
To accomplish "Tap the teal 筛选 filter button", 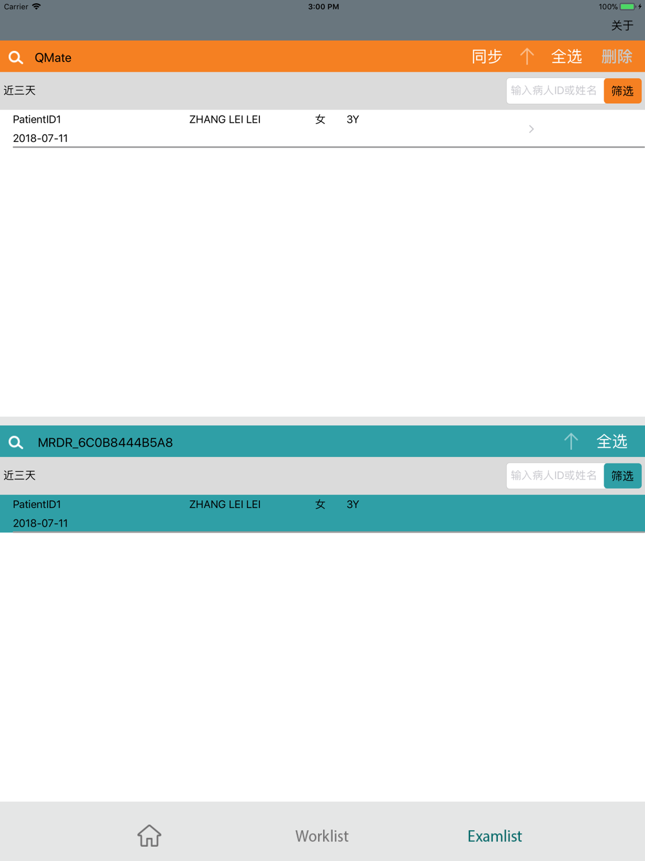I will coord(622,476).
